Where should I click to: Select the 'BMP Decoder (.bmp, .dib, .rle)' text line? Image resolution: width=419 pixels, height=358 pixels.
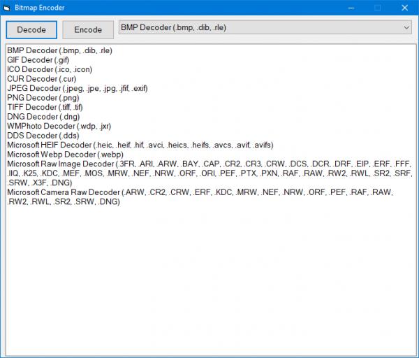pyautogui.click(x=59, y=50)
